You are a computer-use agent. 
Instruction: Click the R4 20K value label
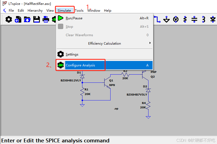pyautogui.click(x=143, y=108)
